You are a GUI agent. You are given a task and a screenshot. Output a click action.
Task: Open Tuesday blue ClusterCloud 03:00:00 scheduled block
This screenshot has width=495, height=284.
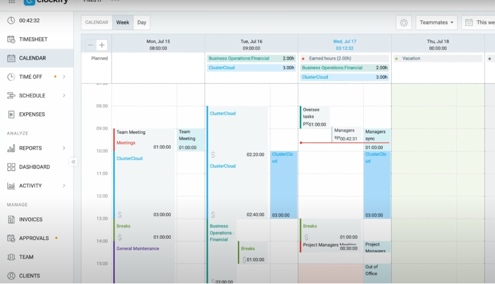click(284, 185)
